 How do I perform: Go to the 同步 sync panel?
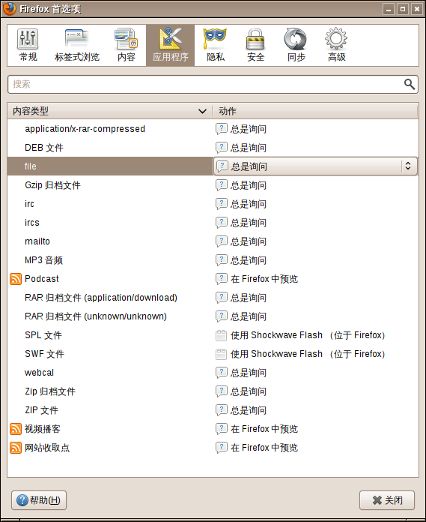pyautogui.click(x=296, y=45)
